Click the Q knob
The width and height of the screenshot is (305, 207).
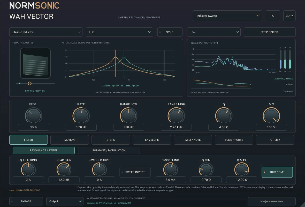(224, 116)
